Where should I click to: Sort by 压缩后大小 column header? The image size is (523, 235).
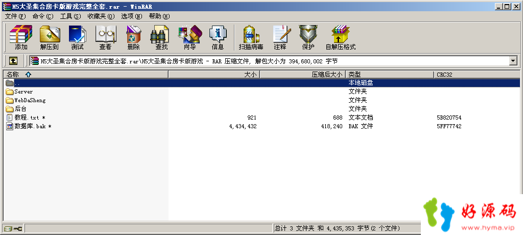302,75
